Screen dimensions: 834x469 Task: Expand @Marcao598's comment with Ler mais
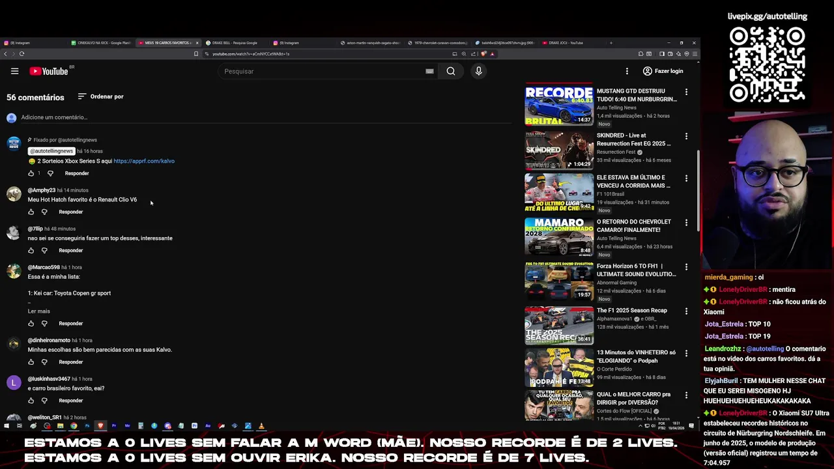[39, 311]
